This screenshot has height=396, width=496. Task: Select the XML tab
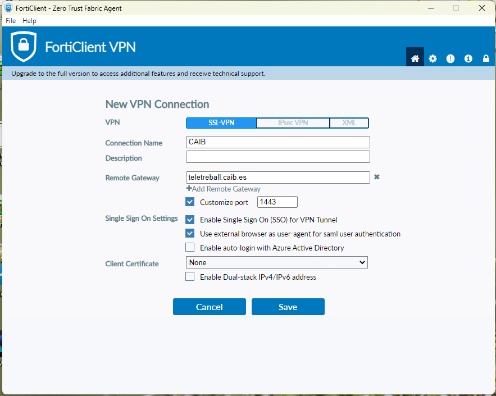click(349, 123)
